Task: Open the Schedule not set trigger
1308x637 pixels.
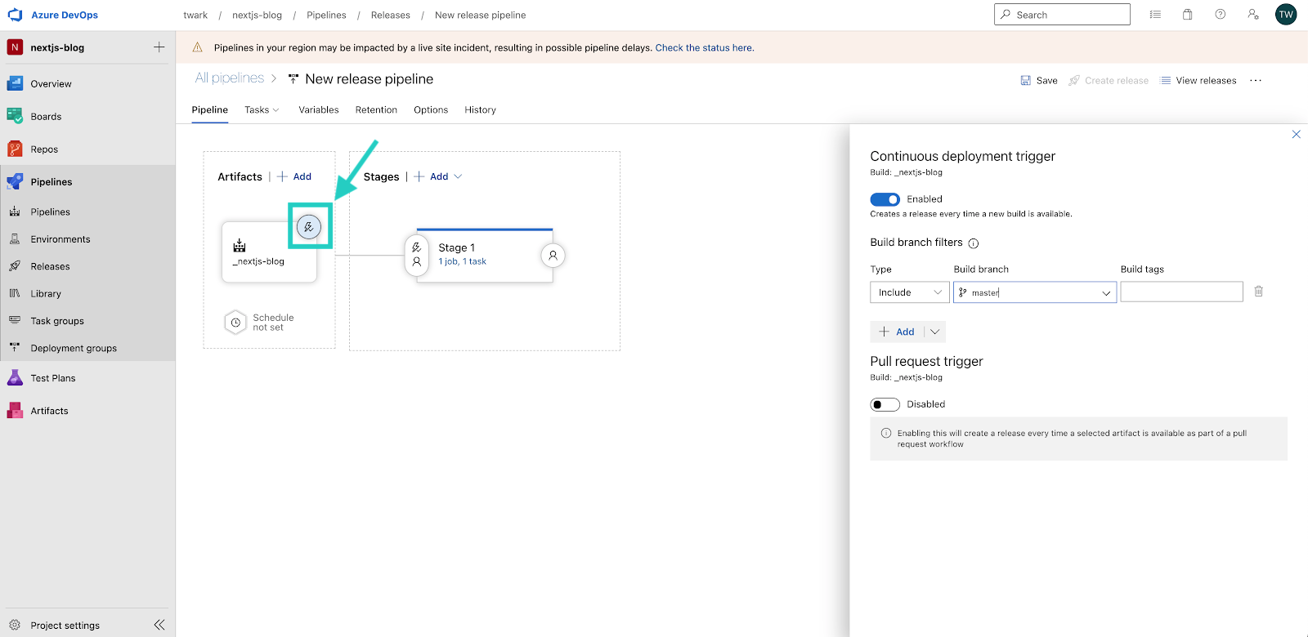Action: pyautogui.click(x=258, y=323)
